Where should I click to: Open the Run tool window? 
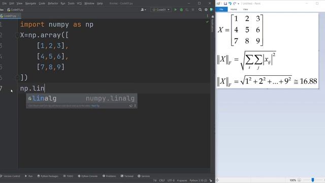[29, 176]
